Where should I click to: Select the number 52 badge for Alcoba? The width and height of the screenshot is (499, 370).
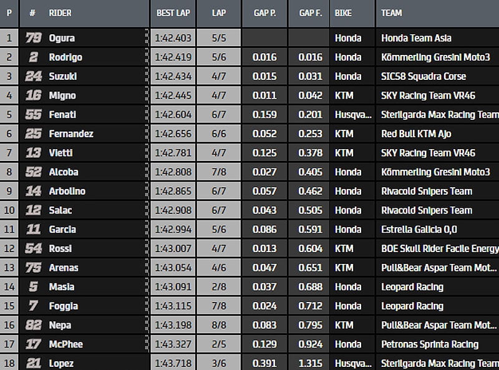click(34, 172)
